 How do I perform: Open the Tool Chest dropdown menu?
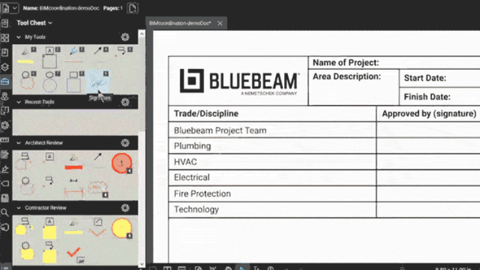(35, 23)
